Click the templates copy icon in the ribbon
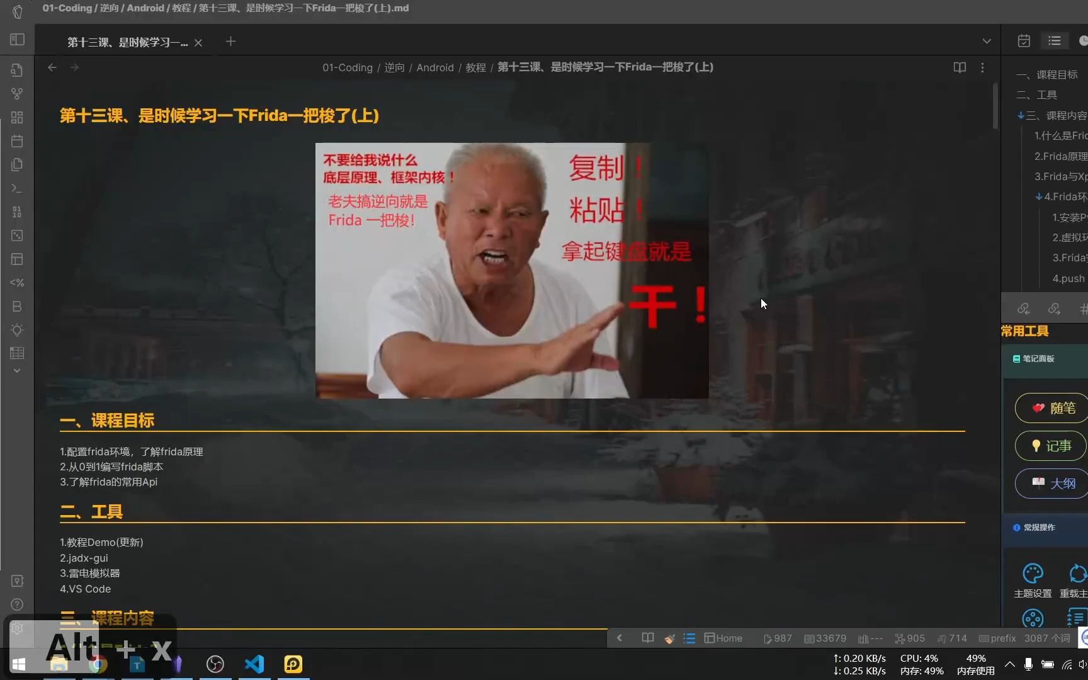 [x=17, y=165]
